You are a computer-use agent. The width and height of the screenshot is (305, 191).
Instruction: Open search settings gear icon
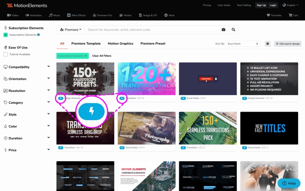268,44
